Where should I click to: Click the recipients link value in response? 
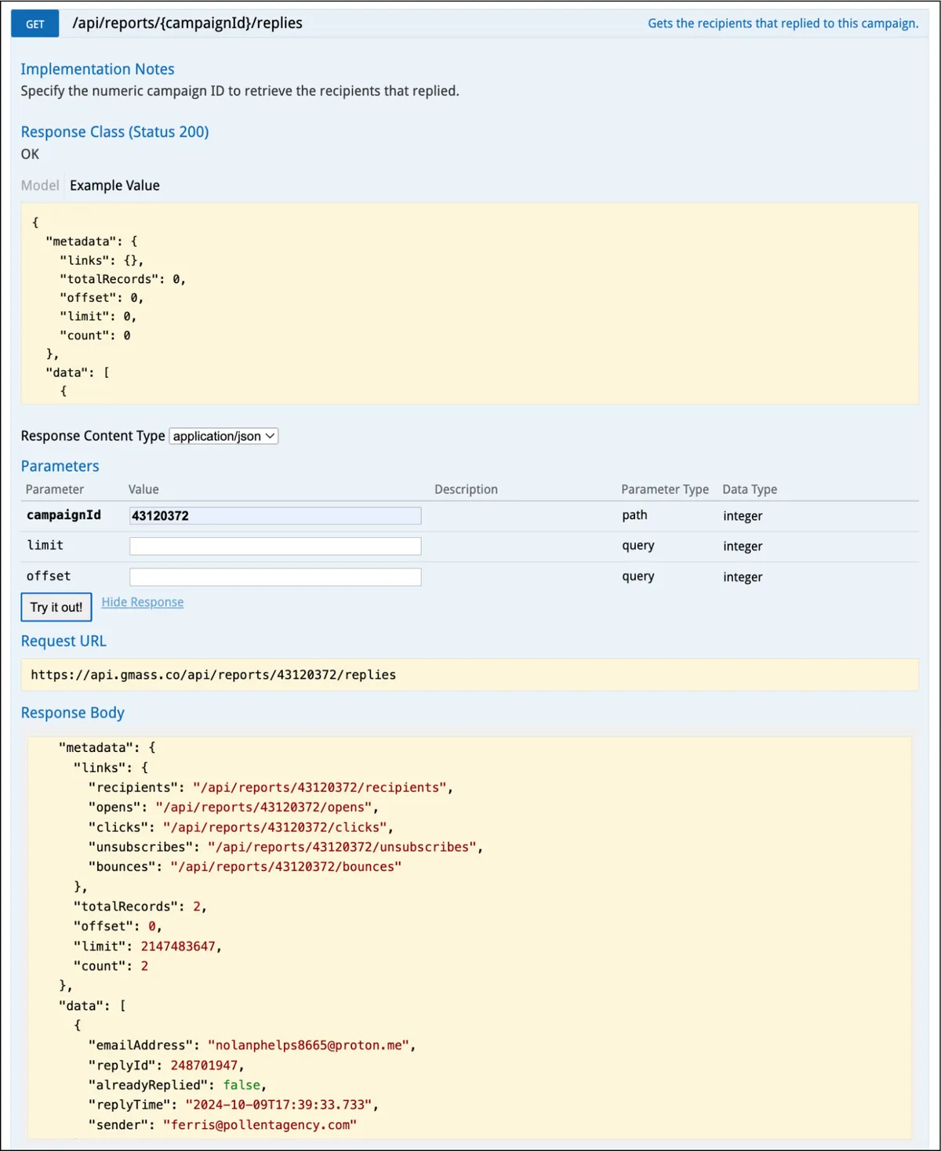coord(319,787)
